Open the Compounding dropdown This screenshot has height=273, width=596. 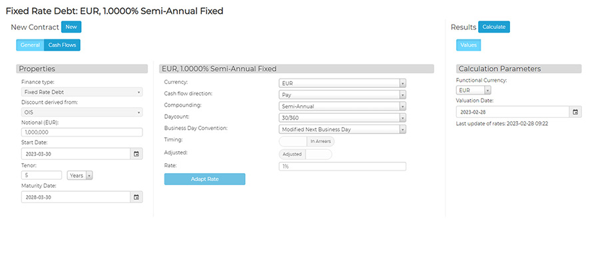point(342,106)
